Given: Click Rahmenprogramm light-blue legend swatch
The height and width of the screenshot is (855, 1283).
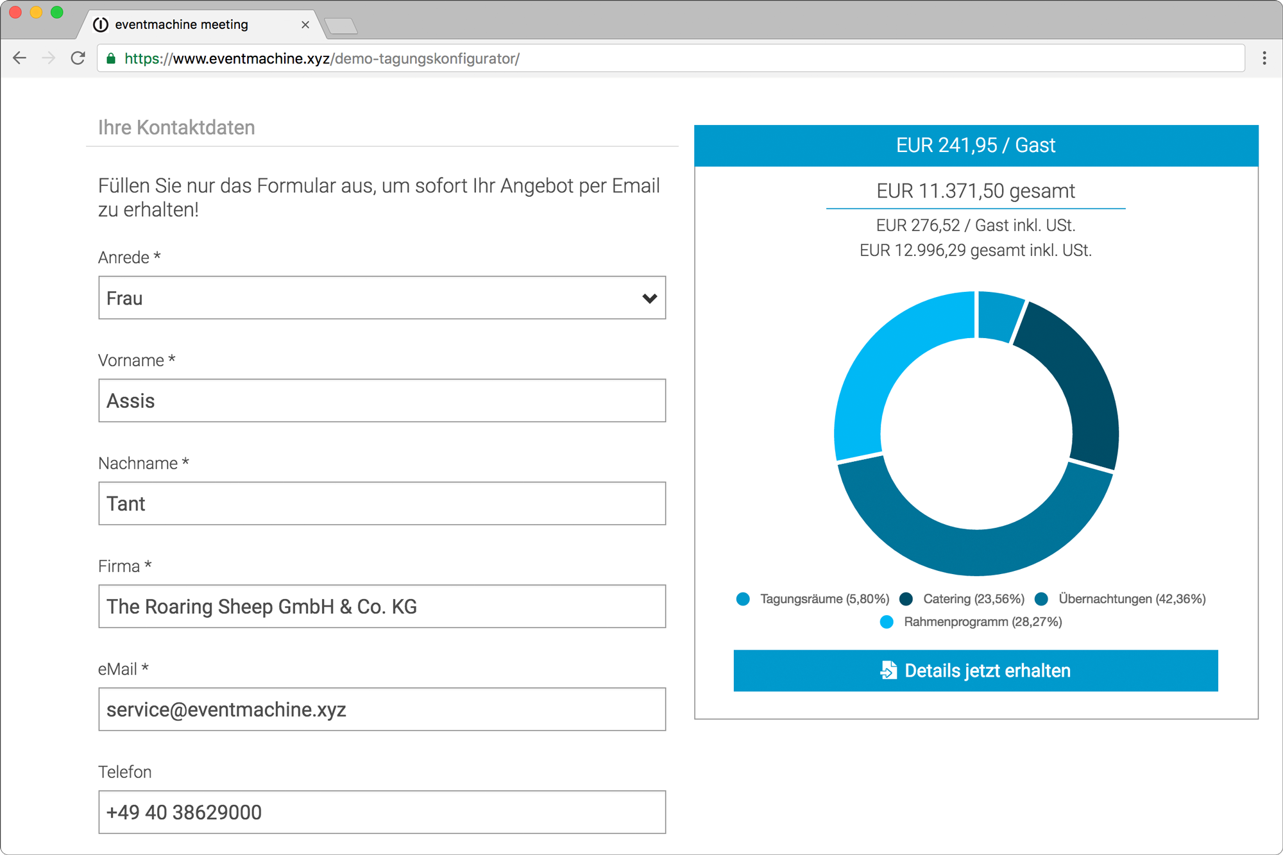Looking at the screenshot, I should [887, 622].
